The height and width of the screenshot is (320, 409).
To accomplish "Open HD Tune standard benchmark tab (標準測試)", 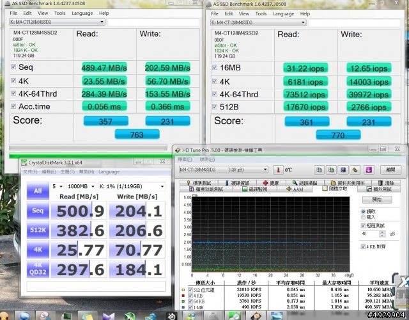I will 199,183.
